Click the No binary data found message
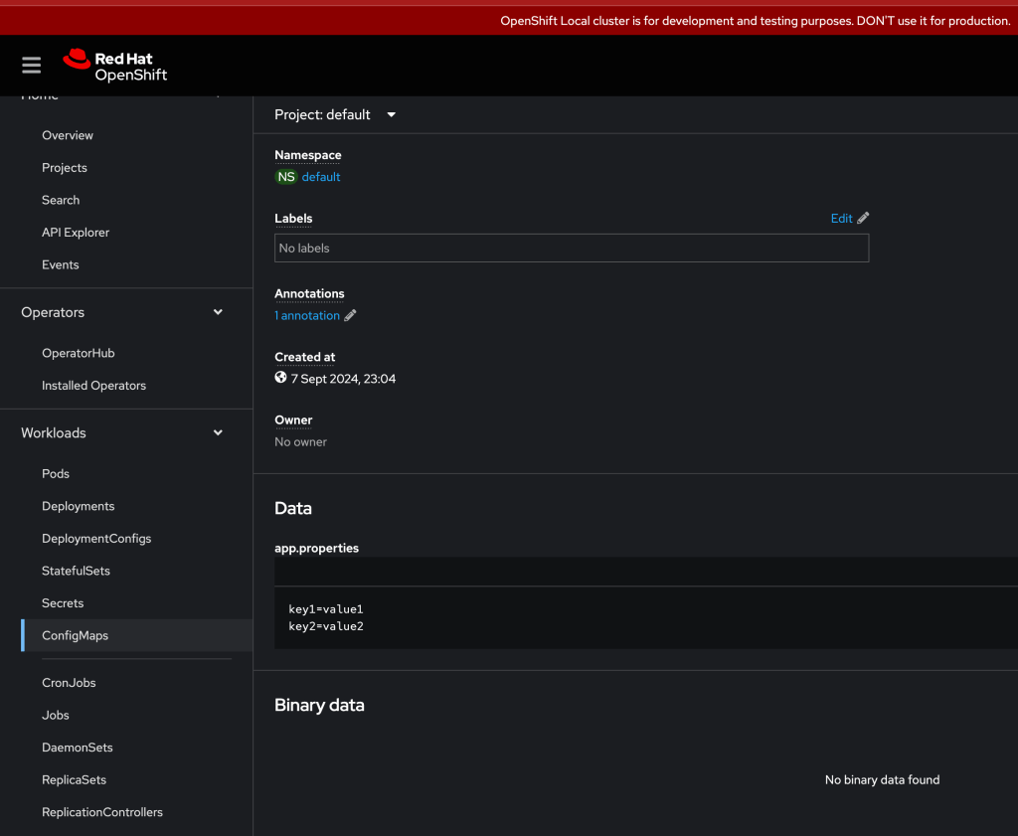Viewport: 1018px width, 836px height. click(883, 780)
